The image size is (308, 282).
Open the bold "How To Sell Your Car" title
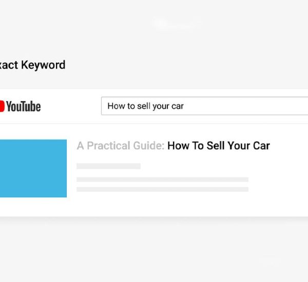coord(218,146)
